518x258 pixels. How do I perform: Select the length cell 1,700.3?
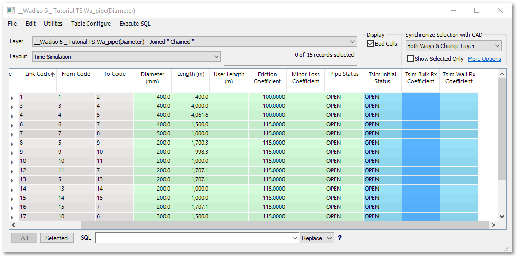pyautogui.click(x=191, y=143)
